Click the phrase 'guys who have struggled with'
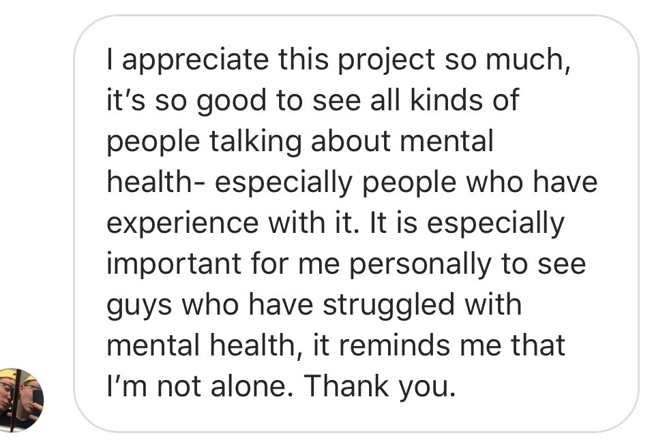The height and width of the screenshot is (444, 667). (x=314, y=306)
